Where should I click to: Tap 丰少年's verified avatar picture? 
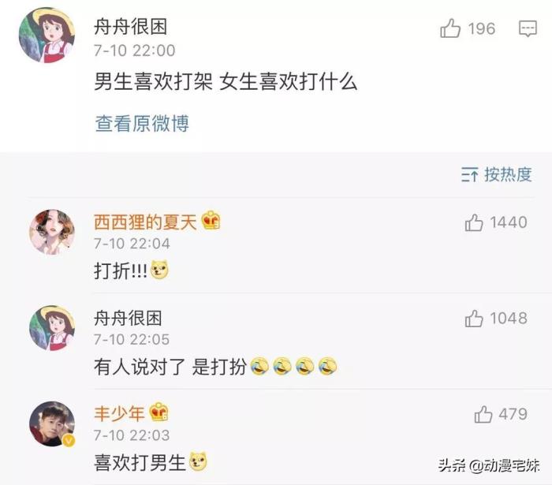click(52, 423)
